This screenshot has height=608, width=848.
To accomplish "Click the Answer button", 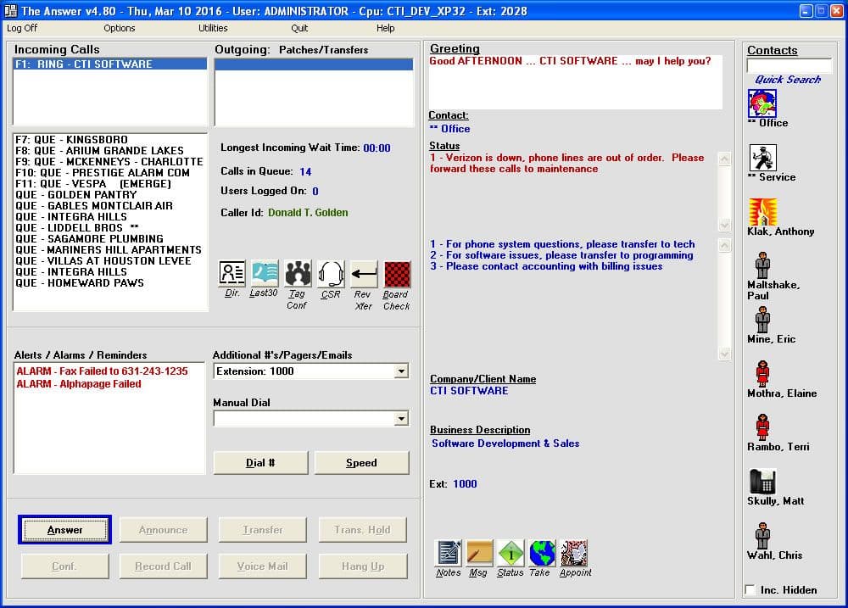I will point(64,529).
